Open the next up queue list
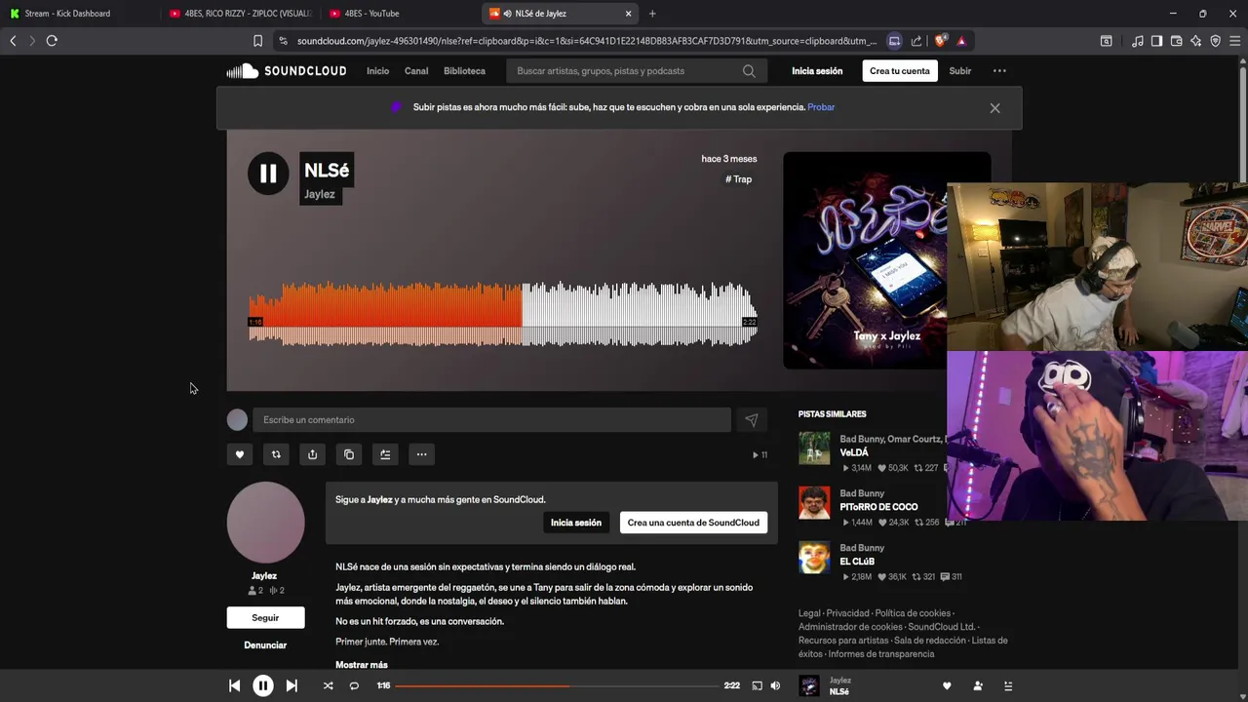 point(1008,685)
